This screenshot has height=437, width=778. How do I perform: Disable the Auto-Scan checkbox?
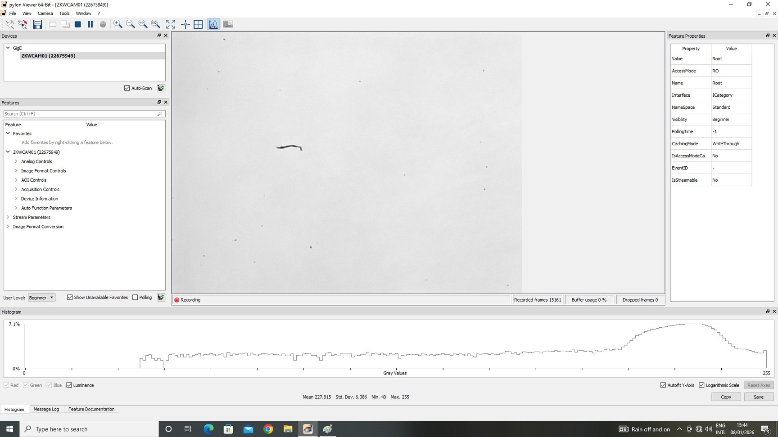click(x=127, y=88)
